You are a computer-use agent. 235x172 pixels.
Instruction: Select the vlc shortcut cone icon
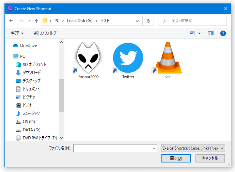[x=168, y=58]
